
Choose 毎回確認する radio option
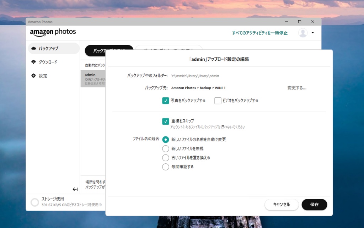point(166,167)
